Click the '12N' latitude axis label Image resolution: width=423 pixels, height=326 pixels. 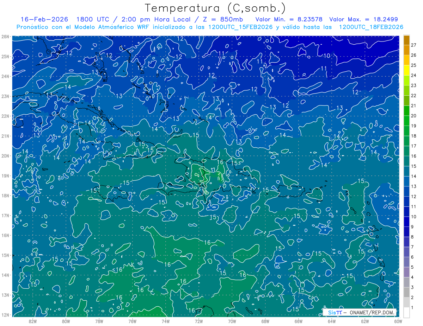(x=5, y=315)
